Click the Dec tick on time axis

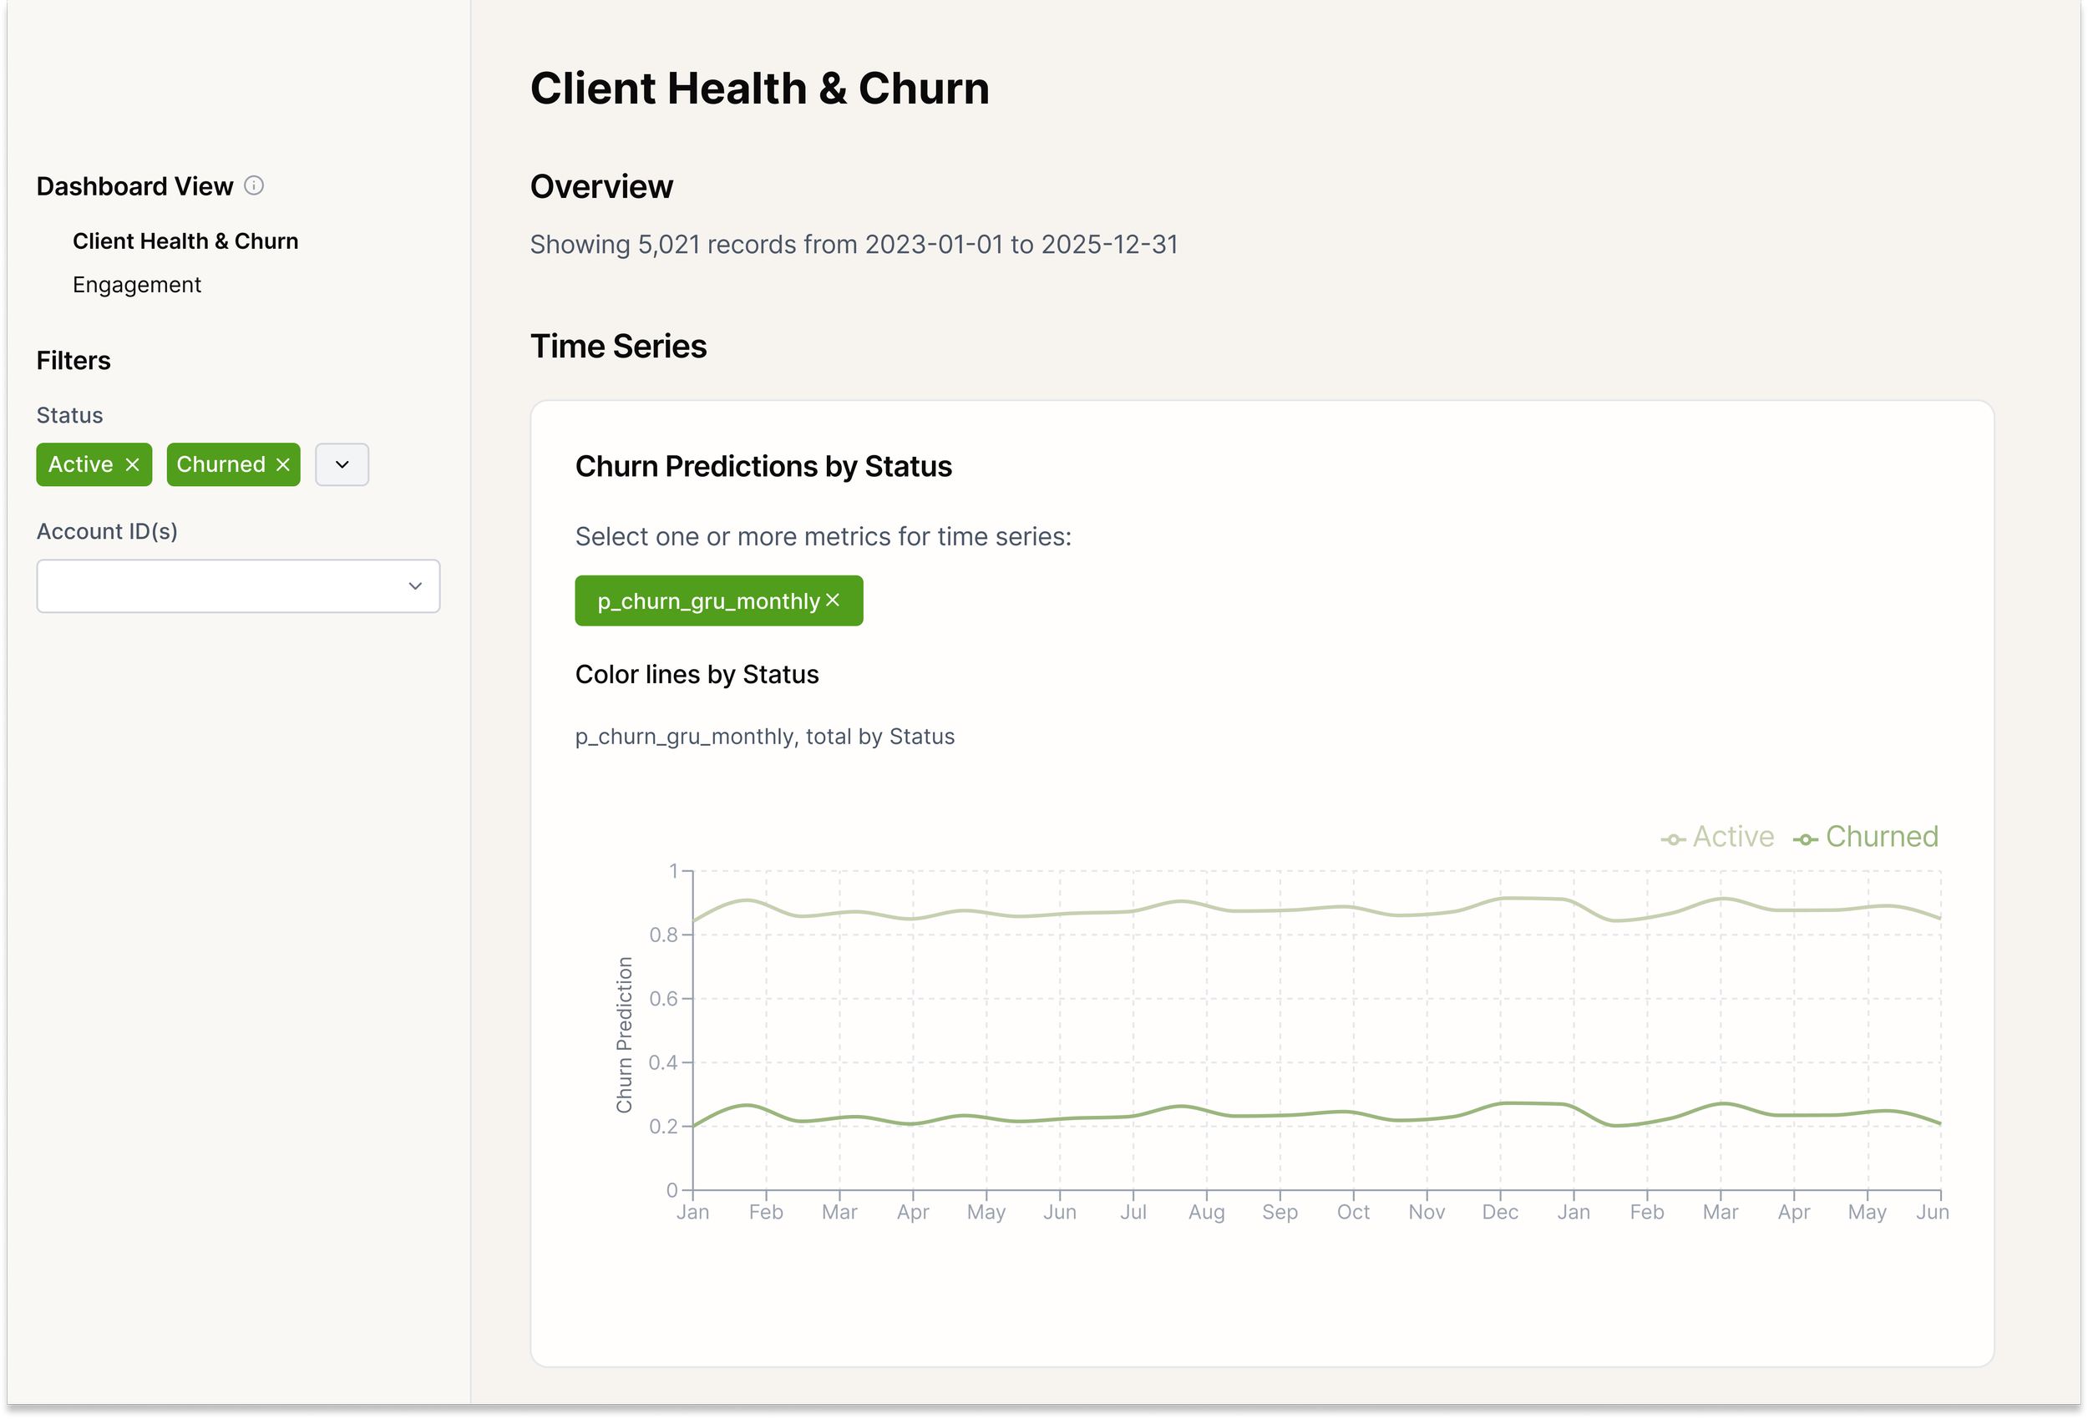coord(1499,1213)
